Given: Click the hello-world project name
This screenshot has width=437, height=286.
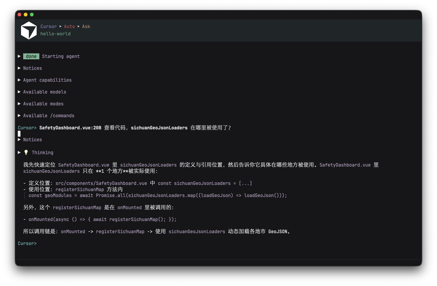Looking at the screenshot, I should click(56, 34).
